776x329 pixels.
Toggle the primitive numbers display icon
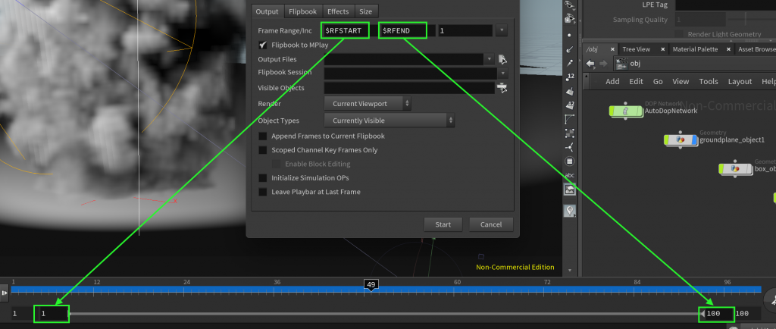tap(570, 105)
